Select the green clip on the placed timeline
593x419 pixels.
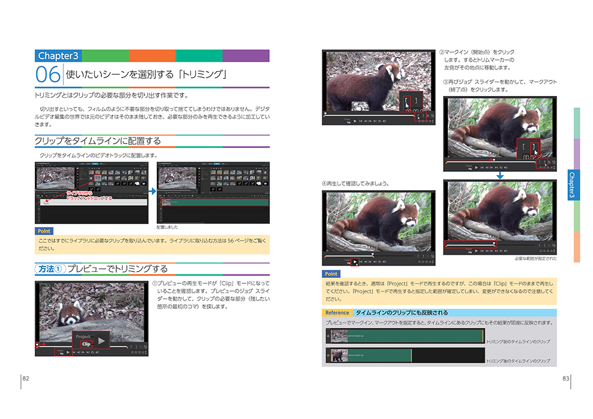pyautogui.click(x=213, y=202)
